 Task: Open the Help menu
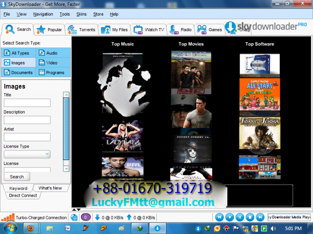[x=114, y=14]
